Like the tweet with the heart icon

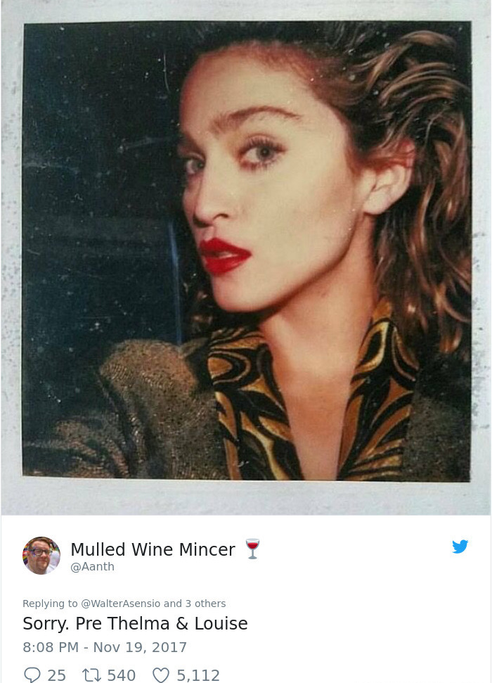pos(161,675)
